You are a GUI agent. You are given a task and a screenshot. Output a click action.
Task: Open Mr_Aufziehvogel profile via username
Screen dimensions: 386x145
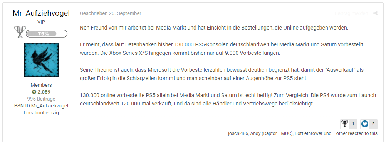(x=41, y=13)
